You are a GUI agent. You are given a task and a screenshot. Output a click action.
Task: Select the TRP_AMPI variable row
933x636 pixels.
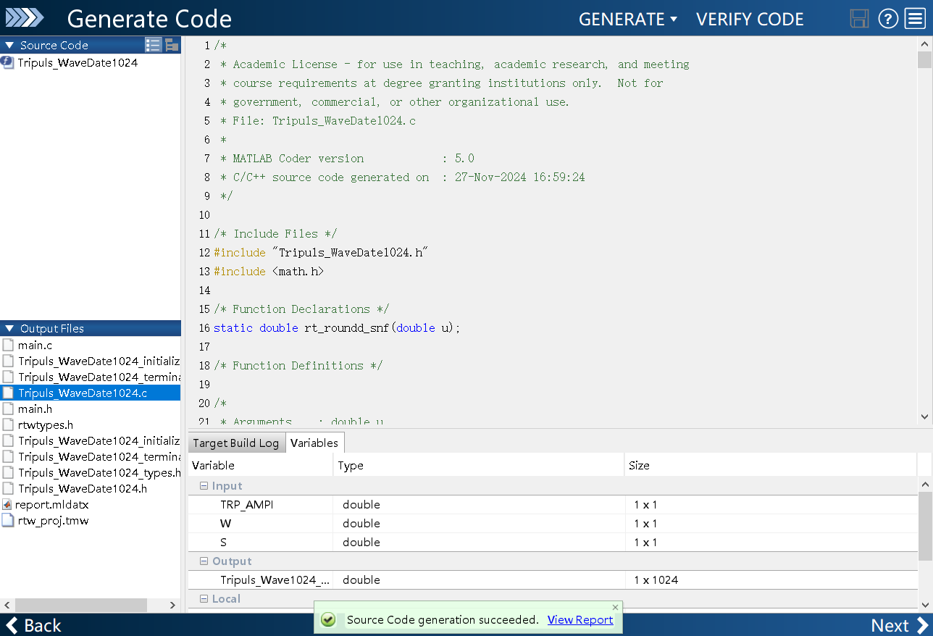553,505
